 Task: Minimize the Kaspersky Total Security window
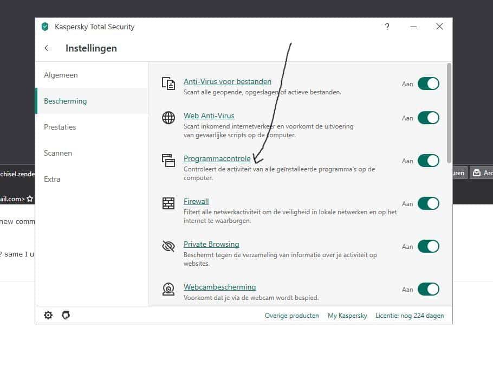coord(413,27)
